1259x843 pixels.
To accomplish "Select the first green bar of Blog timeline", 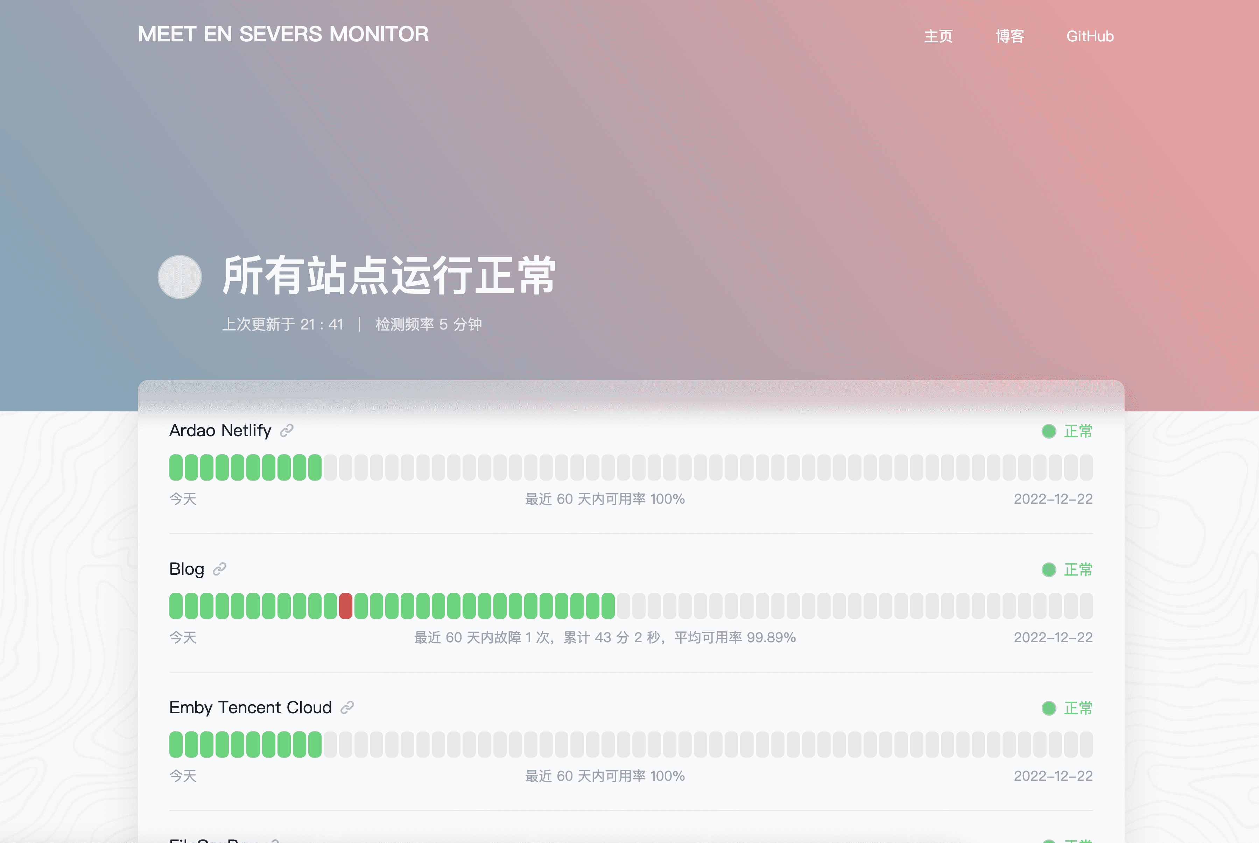I will [x=176, y=606].
